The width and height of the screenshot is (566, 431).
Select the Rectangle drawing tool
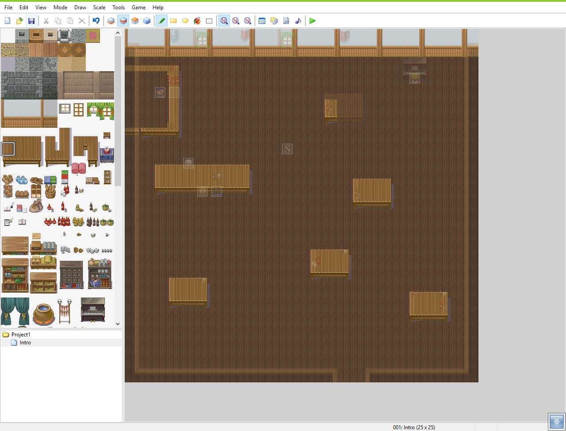[x=173, y=21]
